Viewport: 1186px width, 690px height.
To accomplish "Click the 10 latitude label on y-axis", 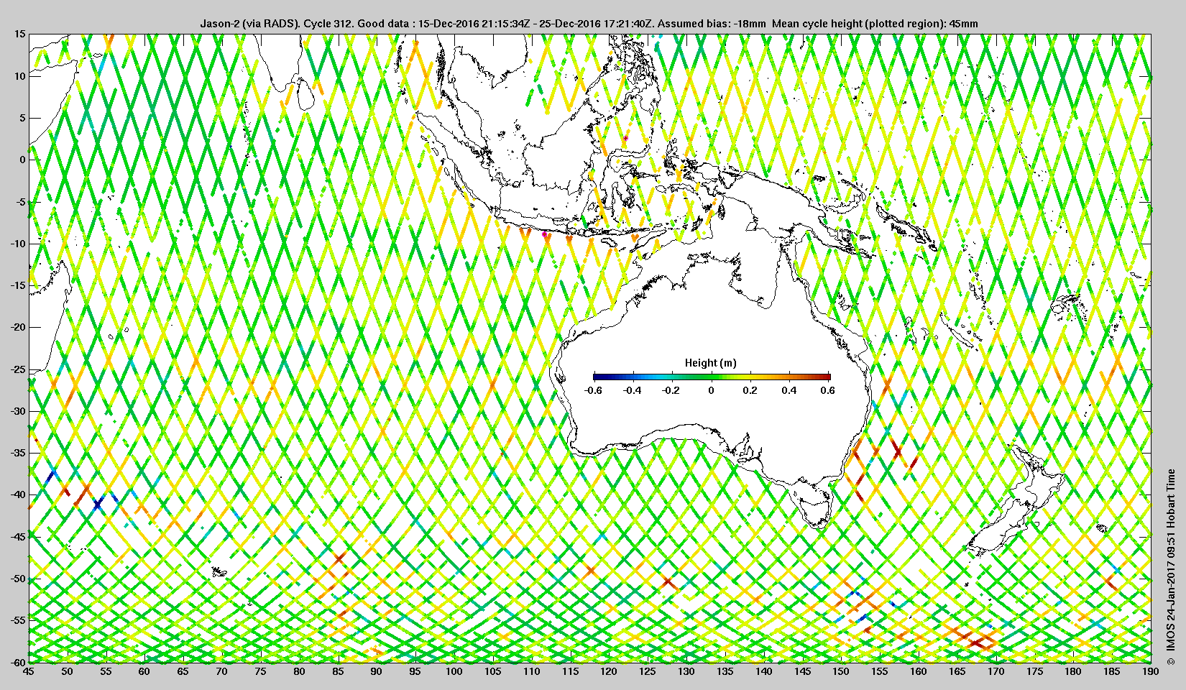I will (19, 76).
